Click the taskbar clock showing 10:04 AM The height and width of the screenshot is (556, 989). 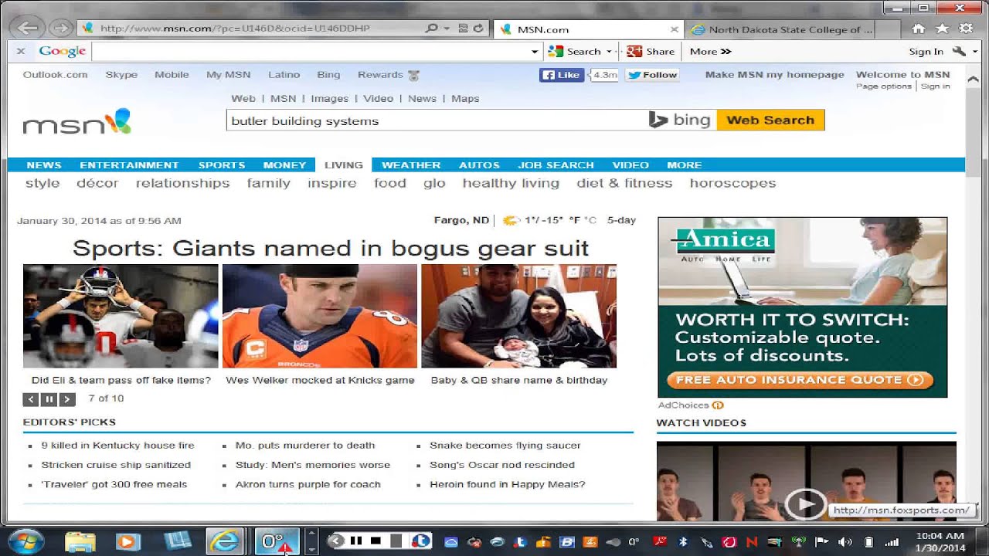(x=940, y=541)
